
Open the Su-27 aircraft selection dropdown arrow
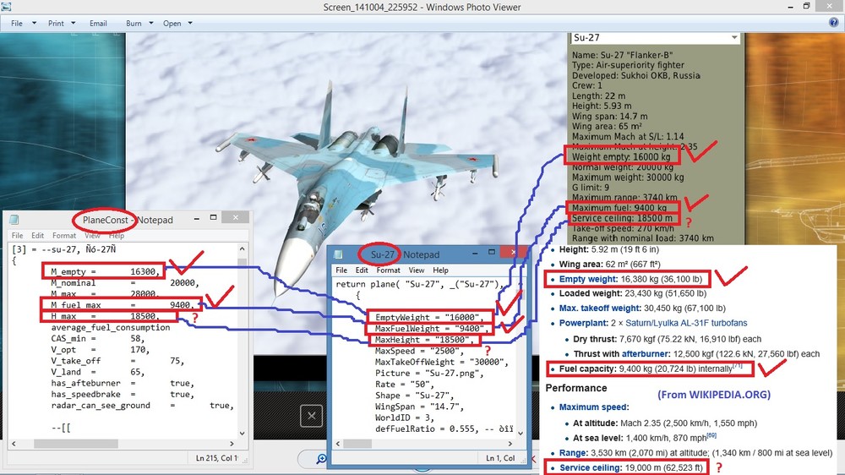pos(734,38)
